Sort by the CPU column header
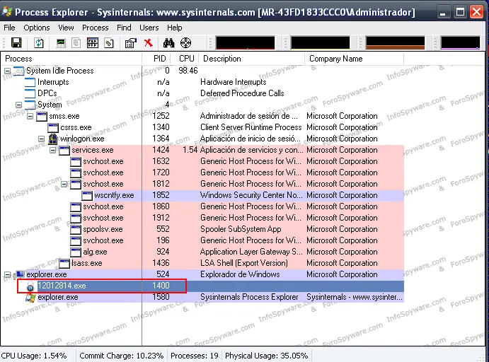This screenshot has width=489, height=362. [185, 59]
